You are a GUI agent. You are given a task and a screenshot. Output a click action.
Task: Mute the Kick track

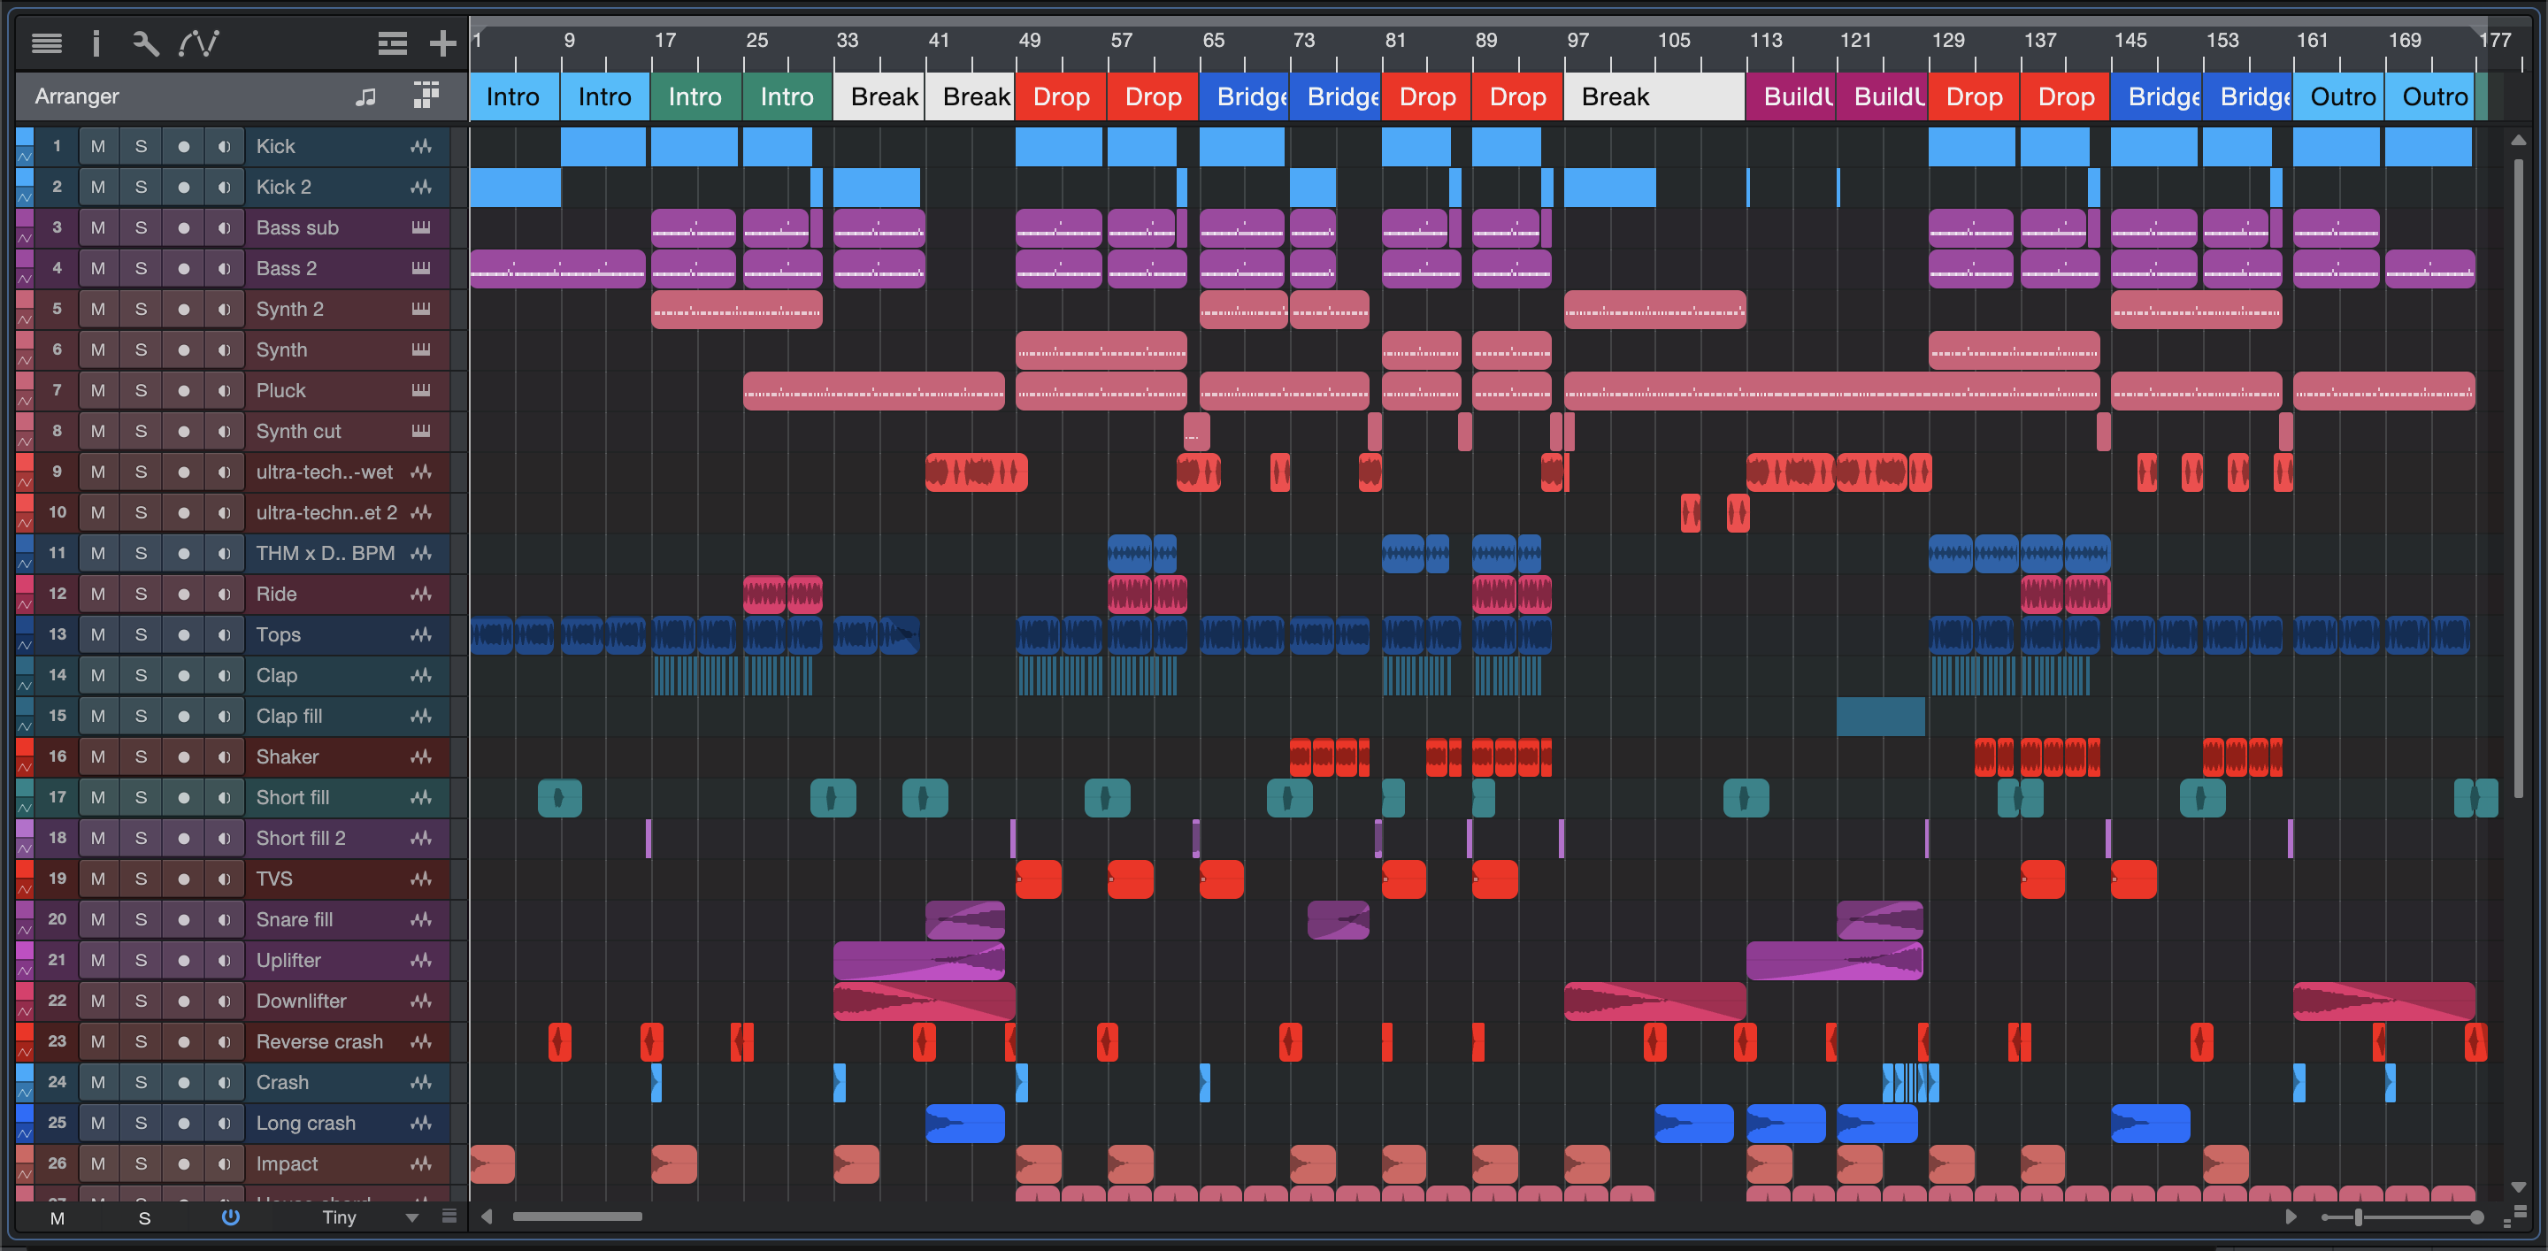click(98, 146)
